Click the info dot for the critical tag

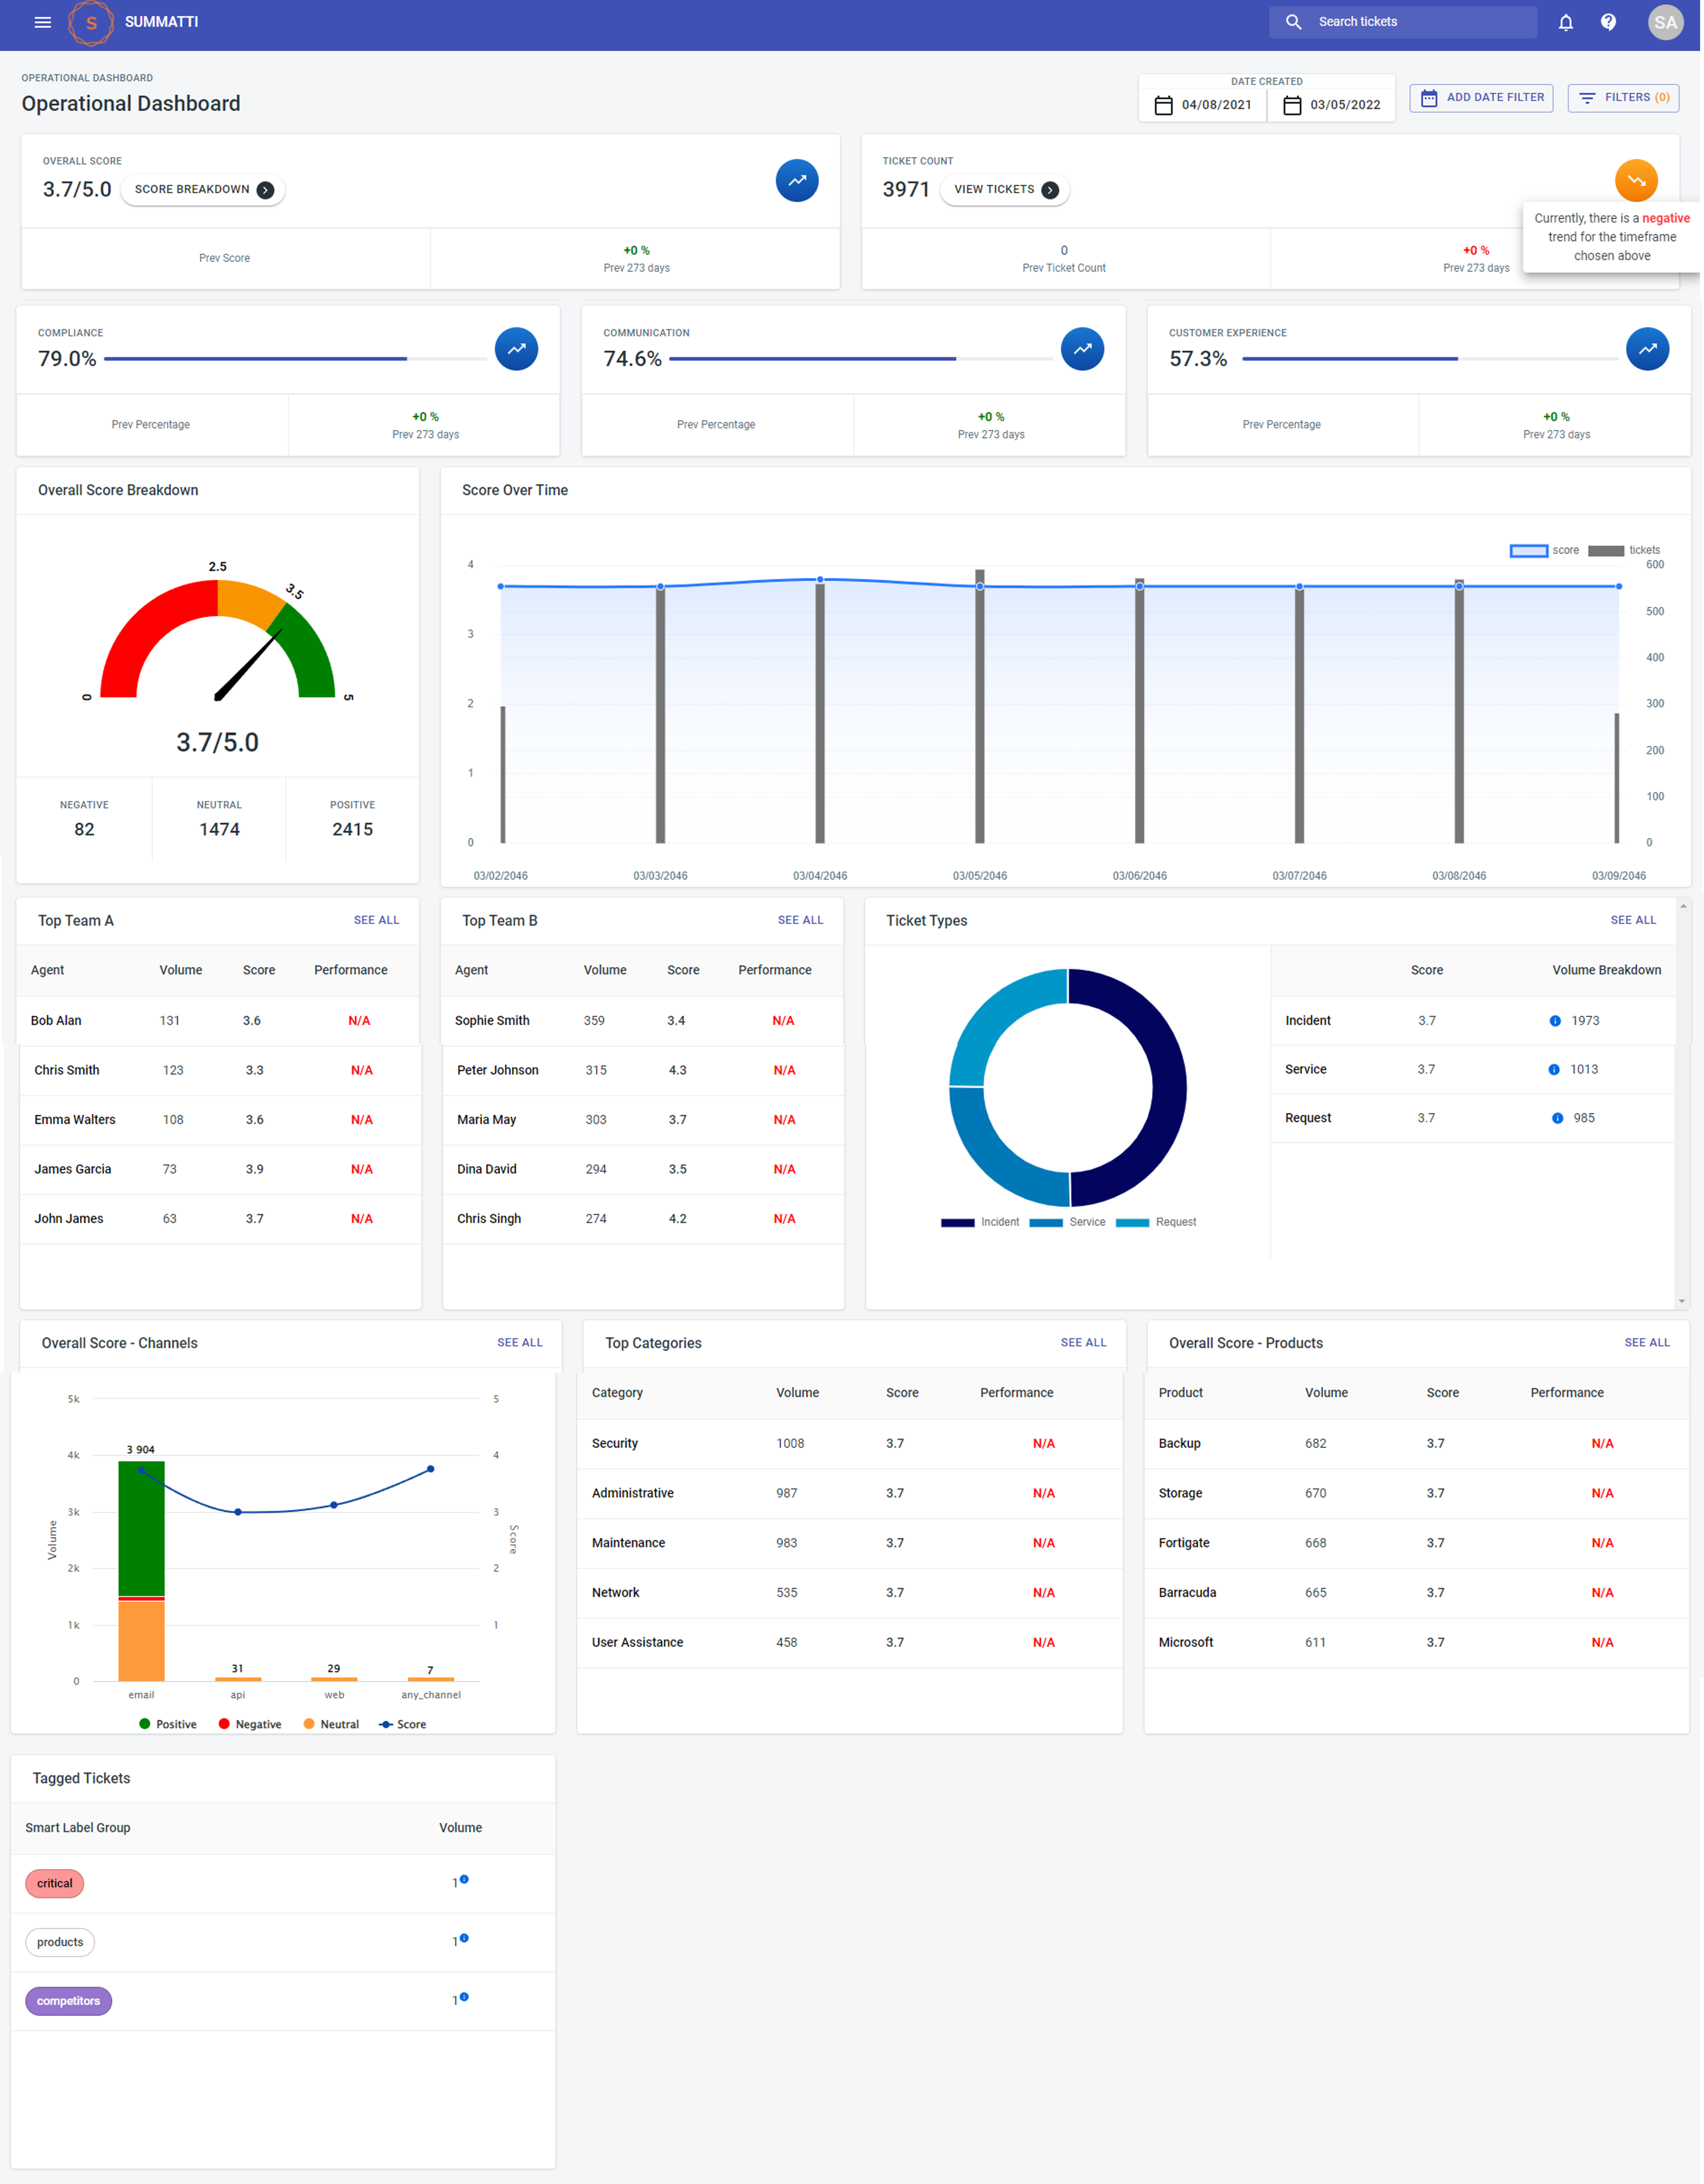point(464,1880)
